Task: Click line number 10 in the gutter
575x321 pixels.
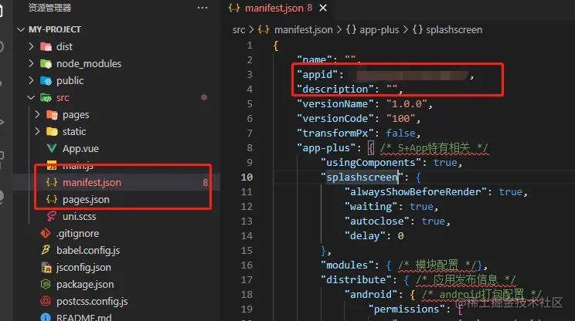Action: coord(247,177)
